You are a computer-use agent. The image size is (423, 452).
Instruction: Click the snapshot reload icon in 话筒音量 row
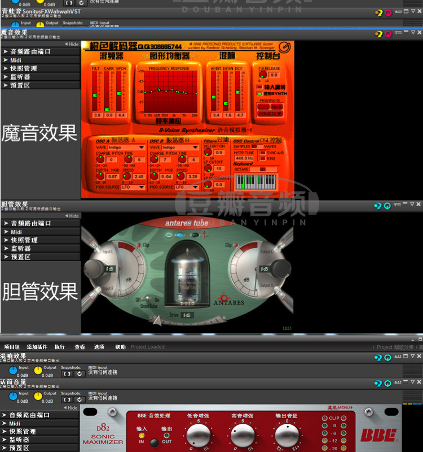click(80, 399)
